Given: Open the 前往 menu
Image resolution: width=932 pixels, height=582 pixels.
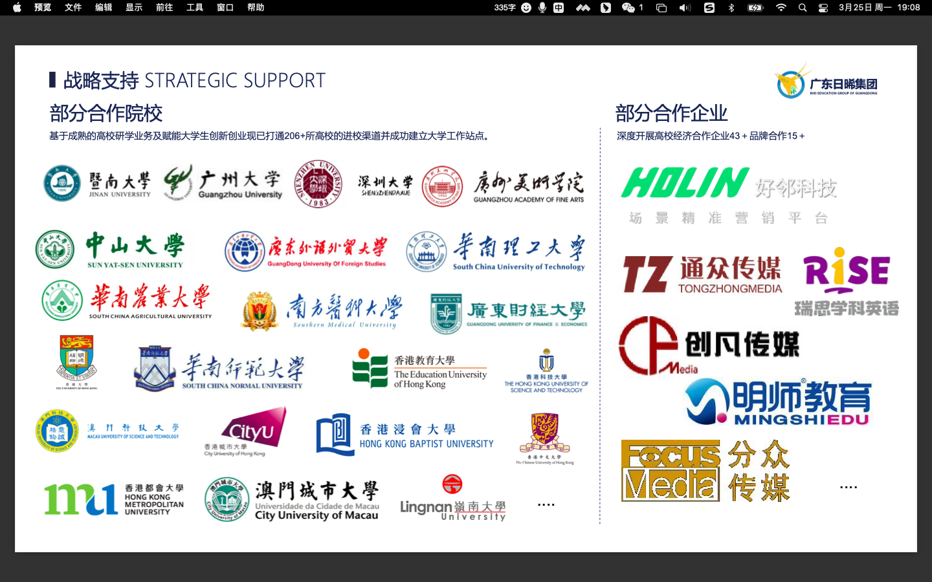Looking at the screenshot, I should [x=164, y=8].
